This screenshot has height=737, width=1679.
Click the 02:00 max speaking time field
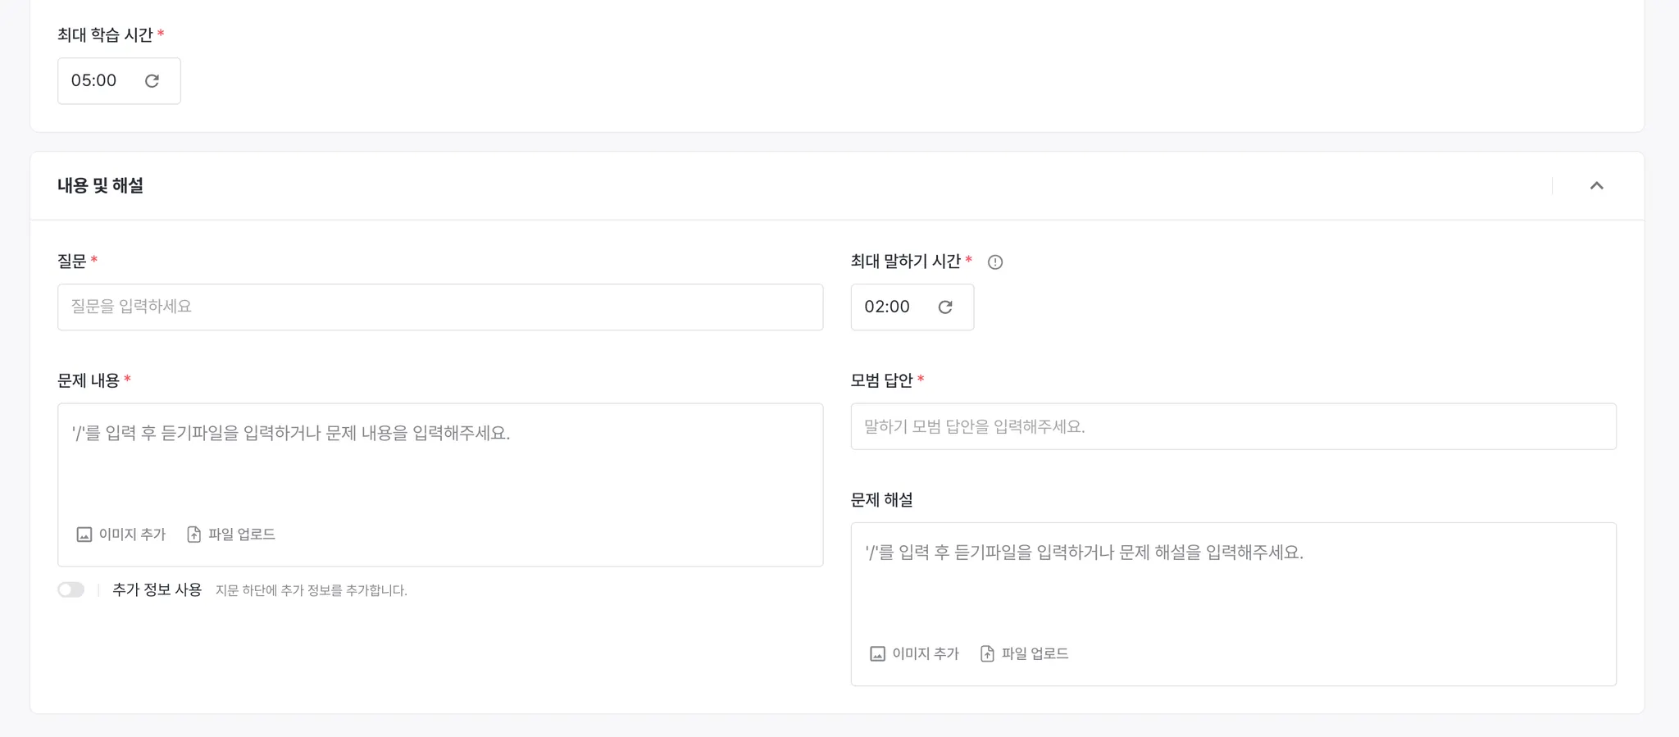click(x=887, y=307)
